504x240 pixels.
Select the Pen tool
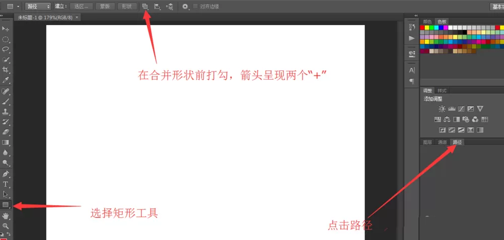6,174
